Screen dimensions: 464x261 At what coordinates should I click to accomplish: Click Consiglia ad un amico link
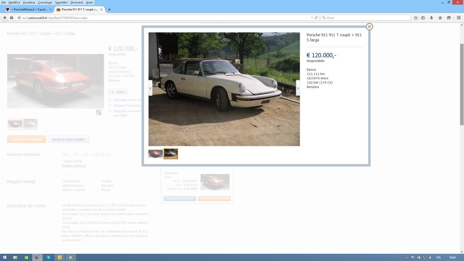pyautogui.click(x=127, y=100)
